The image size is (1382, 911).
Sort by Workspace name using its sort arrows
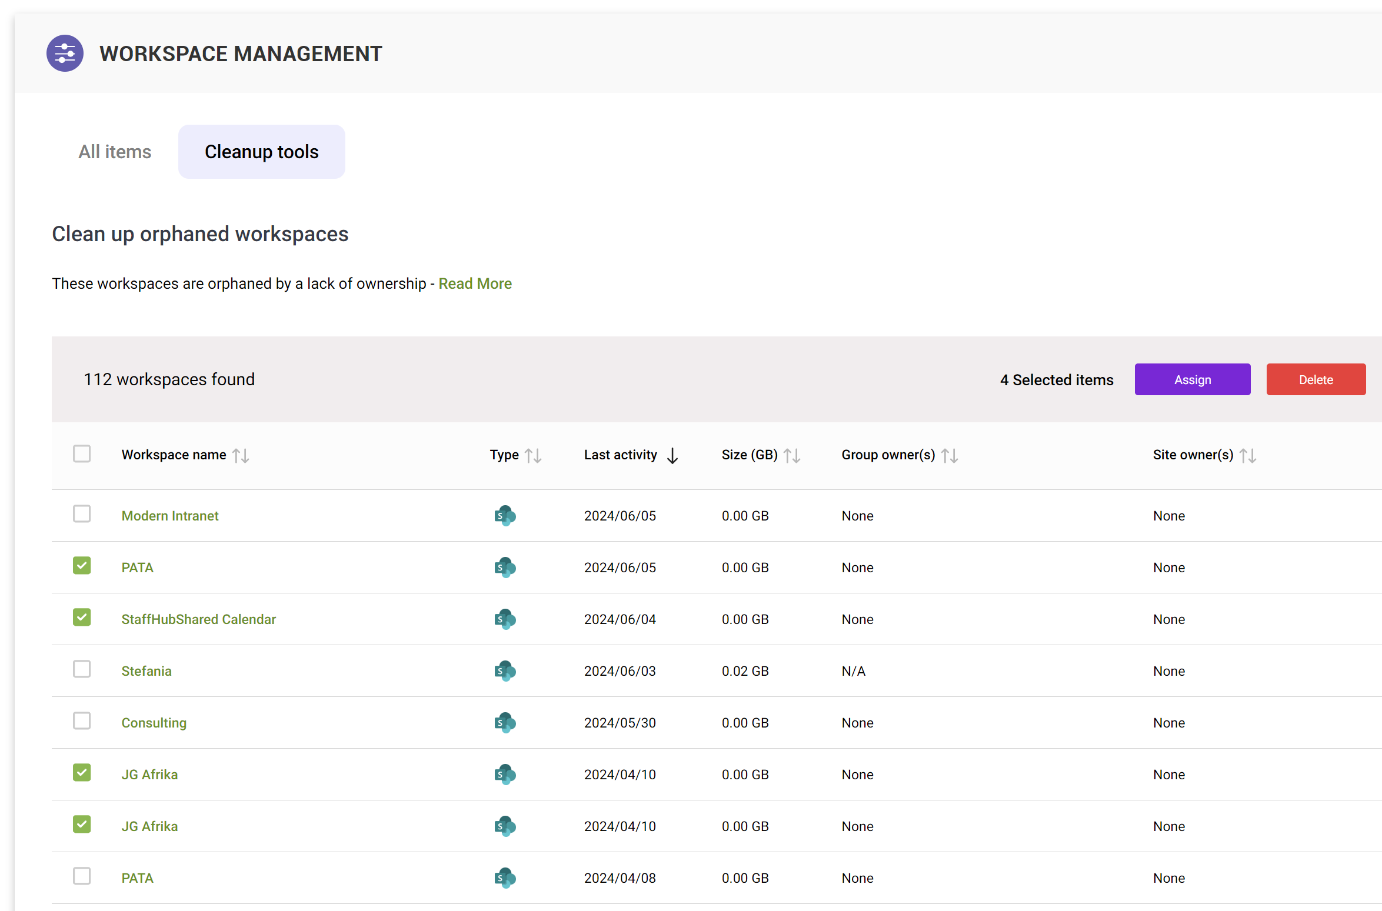pyautogui.click(x=241, y=456)
